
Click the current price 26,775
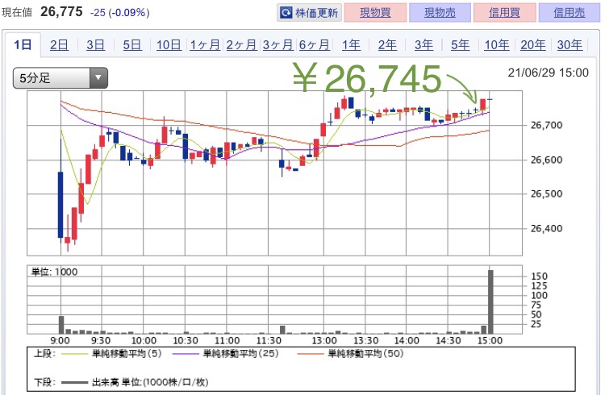coord(61,11)
